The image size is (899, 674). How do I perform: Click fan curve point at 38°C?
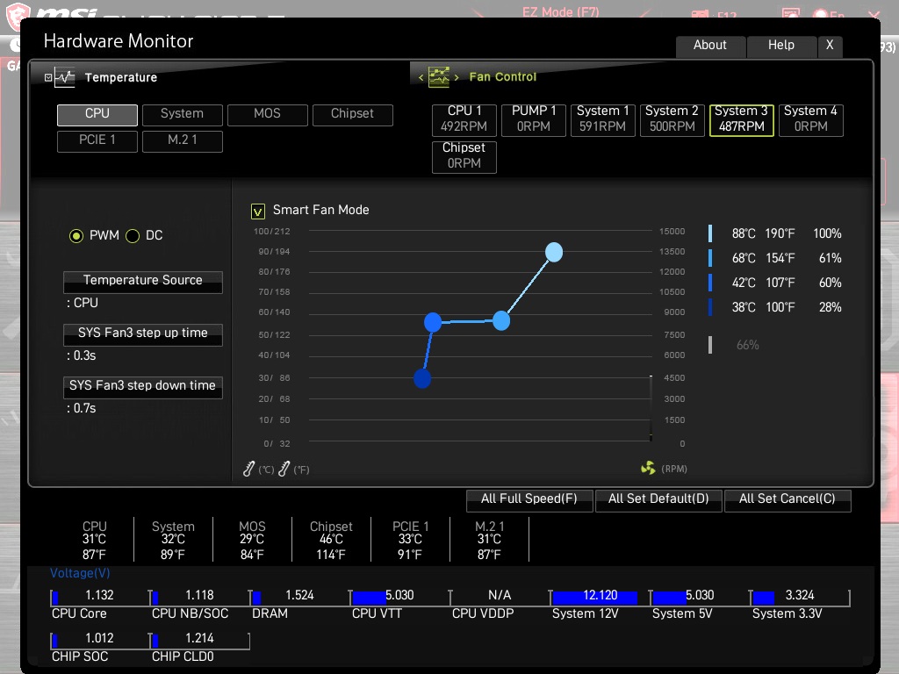422,379
